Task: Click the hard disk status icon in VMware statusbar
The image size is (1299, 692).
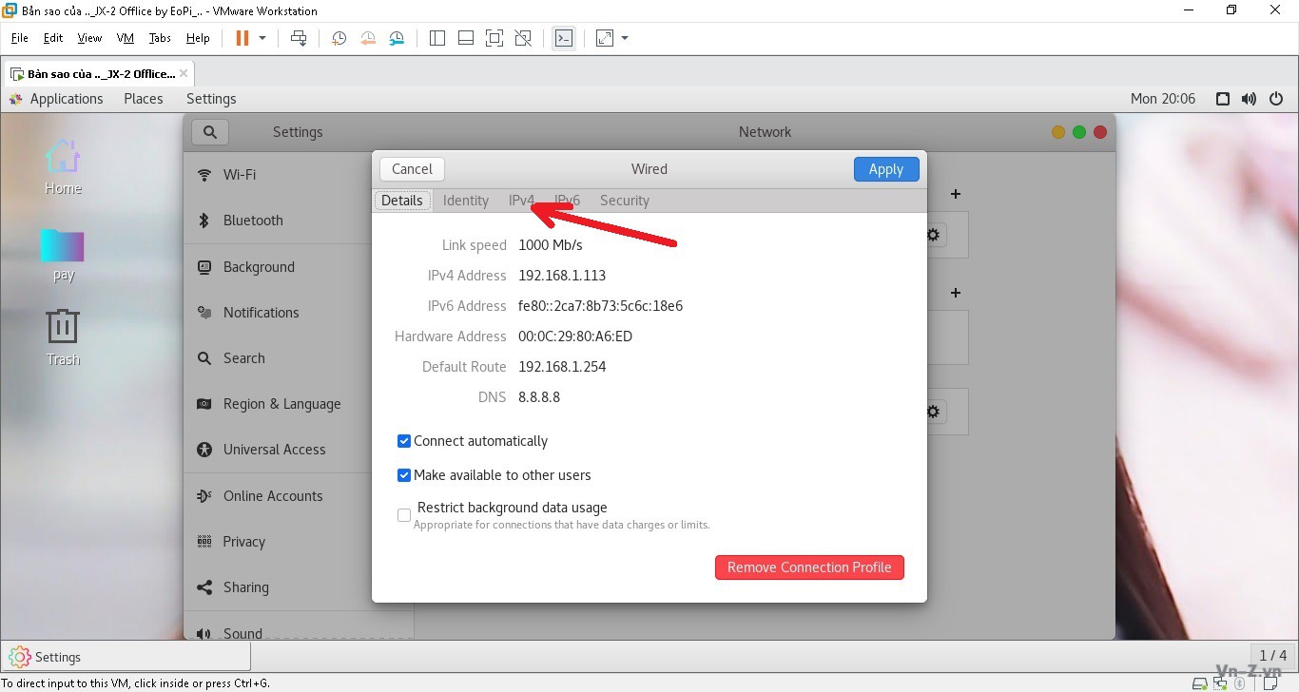Action: [1202, 683]
